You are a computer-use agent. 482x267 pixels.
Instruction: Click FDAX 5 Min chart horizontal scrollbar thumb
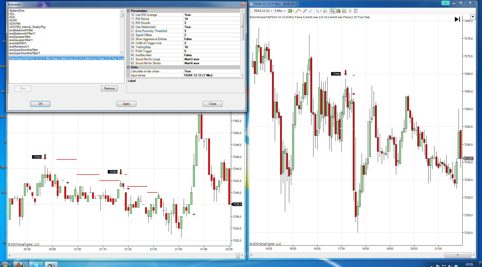pos(458,255)
